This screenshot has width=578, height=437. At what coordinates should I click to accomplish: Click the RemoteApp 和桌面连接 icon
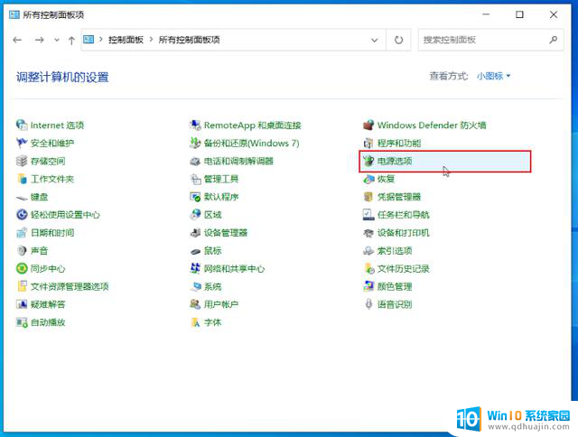click(x=195, y=125)
